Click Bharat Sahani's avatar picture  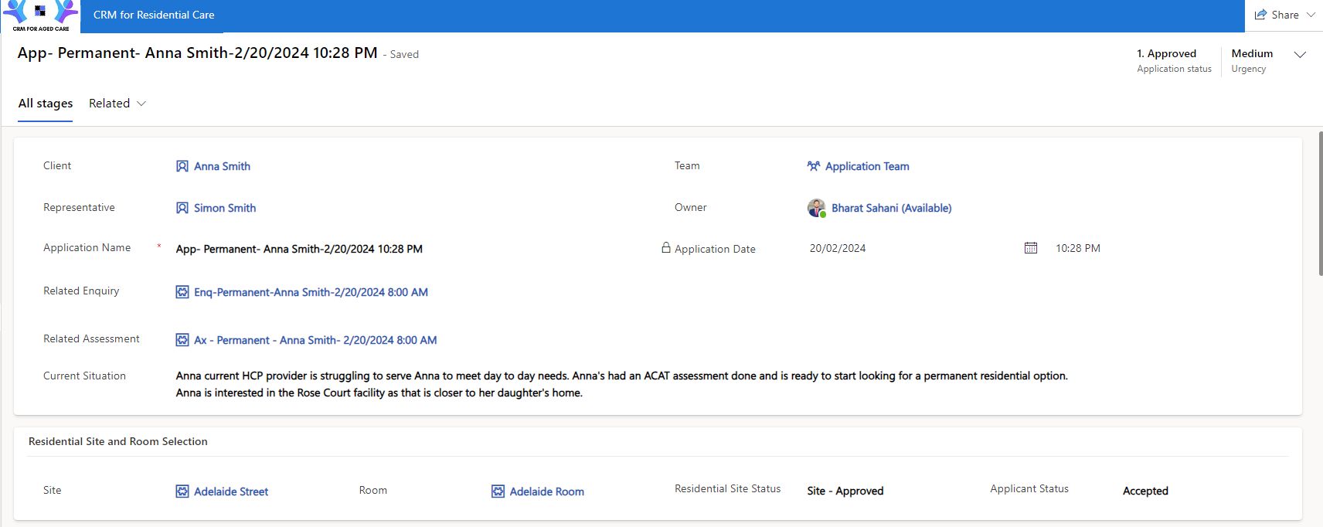coord(816,208)
